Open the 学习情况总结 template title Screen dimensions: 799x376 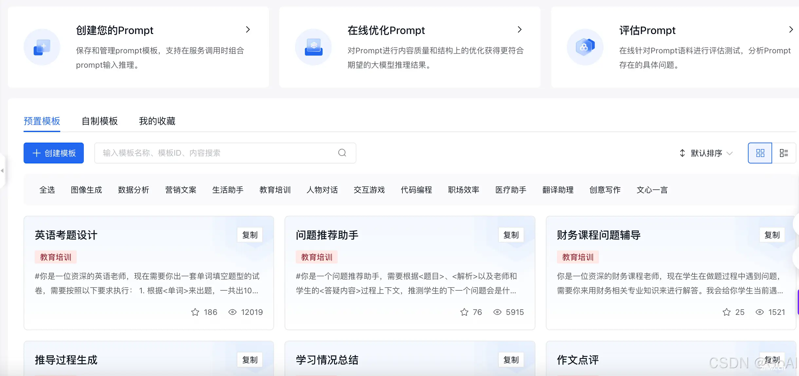(327, 360)
